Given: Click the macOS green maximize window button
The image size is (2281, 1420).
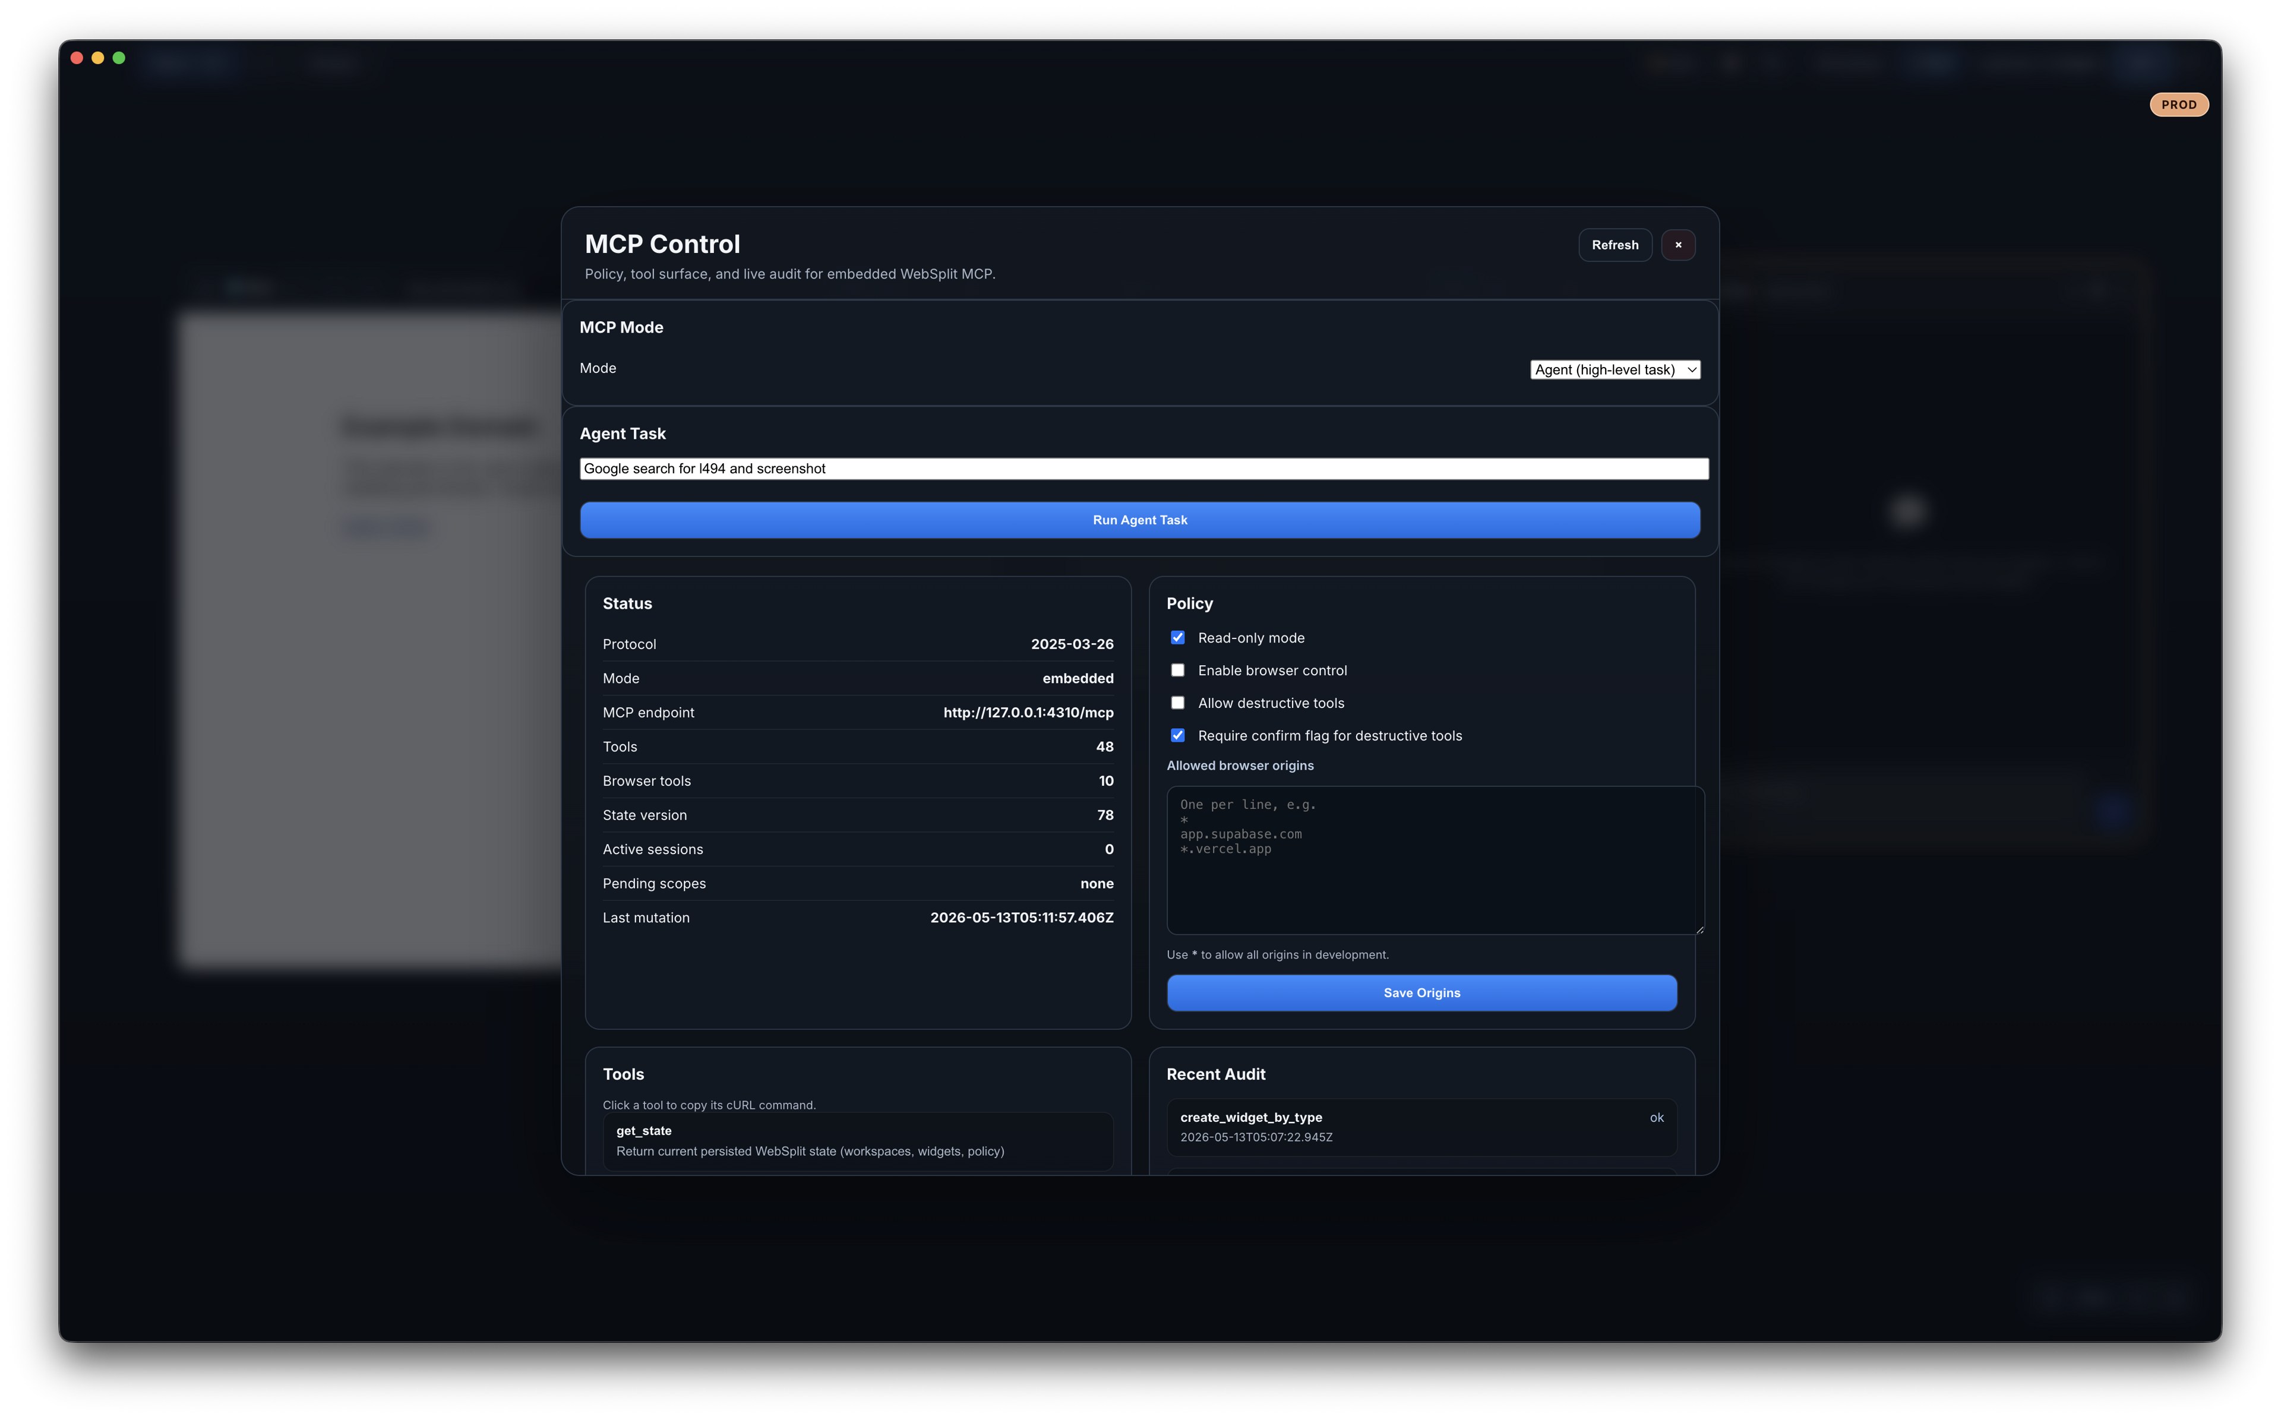Looking at the screenshot, I should (x=119, y=58).
